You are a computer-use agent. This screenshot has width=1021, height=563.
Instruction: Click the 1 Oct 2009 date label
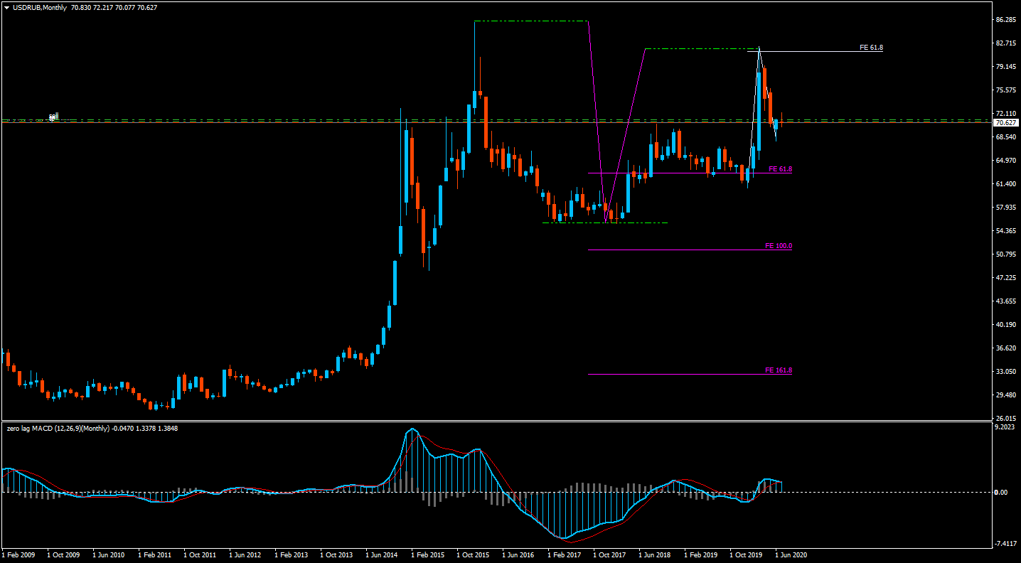coord(64,554)
